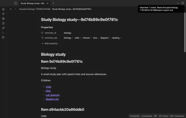Image resolution: width=186 pixels, height=118 pixels.
Task: Click the remnote_id property type icon
Action: point(42,33)
